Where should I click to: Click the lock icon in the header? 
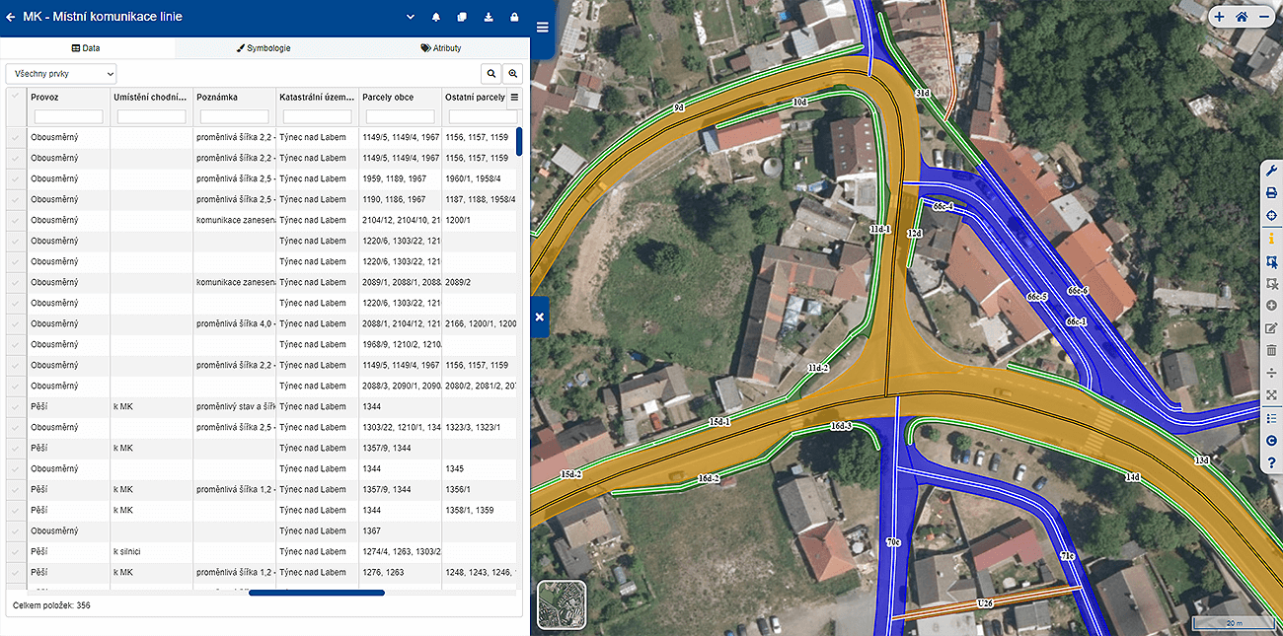pos(514,18)
